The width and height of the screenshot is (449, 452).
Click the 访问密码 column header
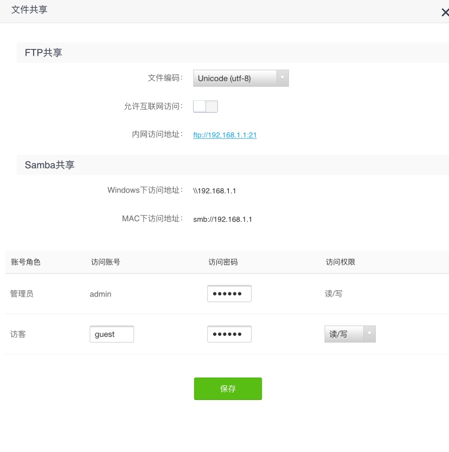pos(223,262)
